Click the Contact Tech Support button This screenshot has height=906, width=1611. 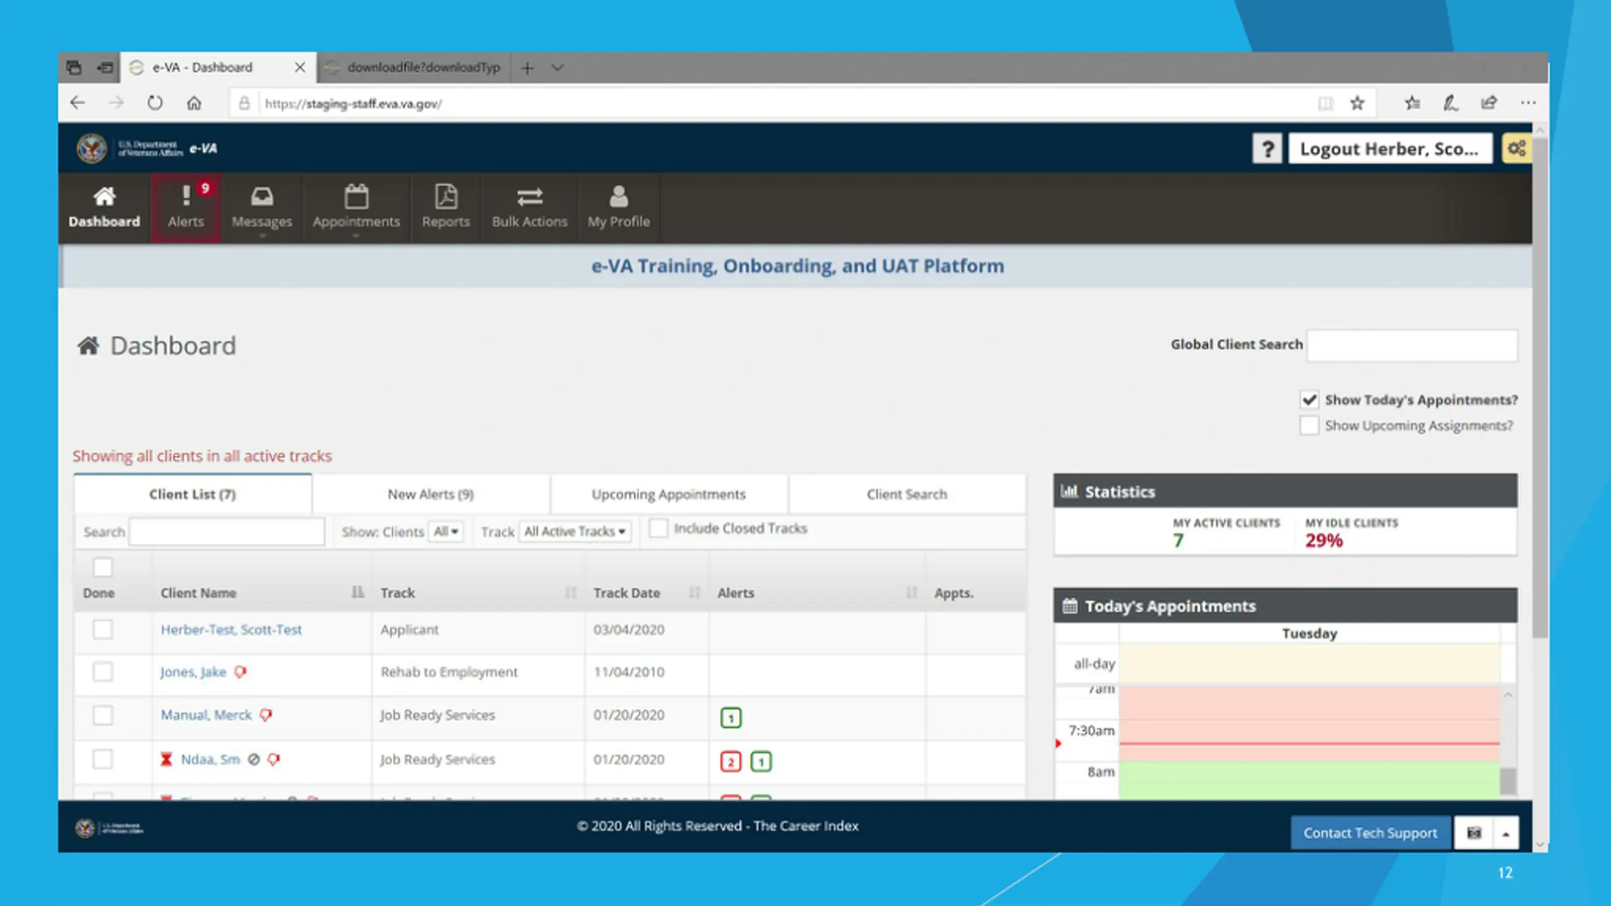1370,833
